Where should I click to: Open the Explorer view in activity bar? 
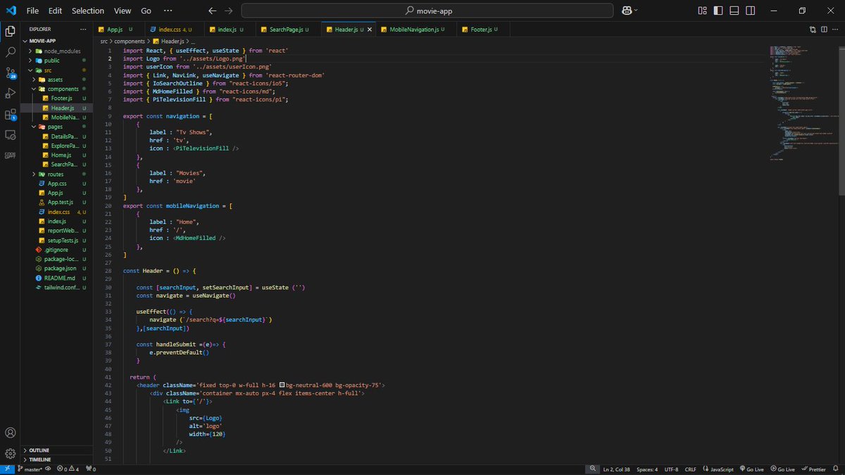tap(11, 31)
